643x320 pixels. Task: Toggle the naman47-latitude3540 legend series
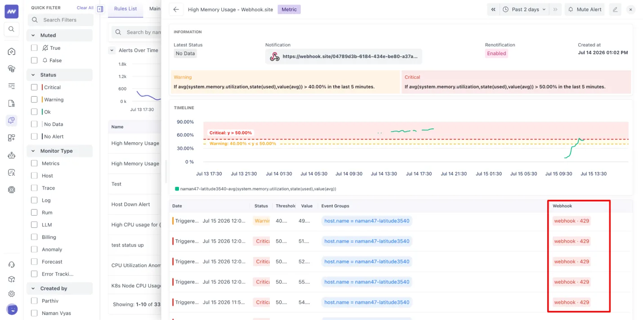pos(255,189)
